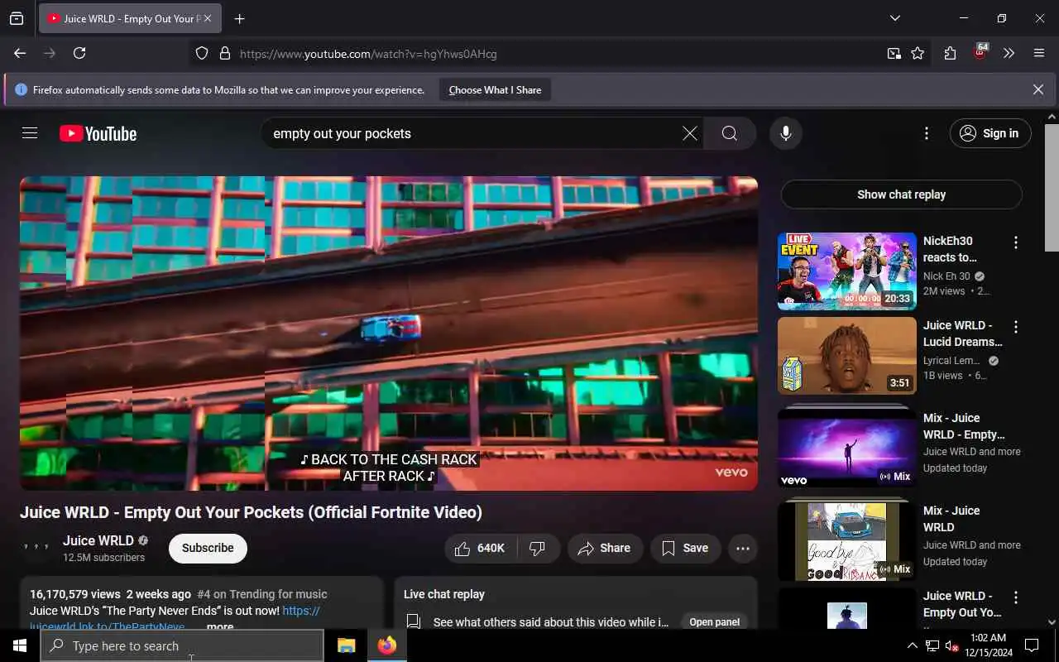Go back to previous page
Image resolution: width=1059 pixels, height=662 pixels.
click(x=20, y=53)
